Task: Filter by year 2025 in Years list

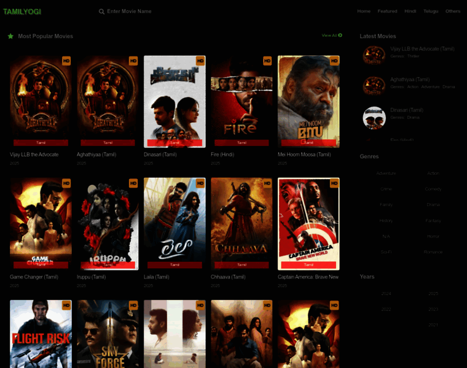Action: (433, 294)
